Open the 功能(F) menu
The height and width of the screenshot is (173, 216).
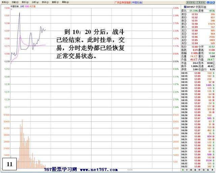(x=15, y=2)
